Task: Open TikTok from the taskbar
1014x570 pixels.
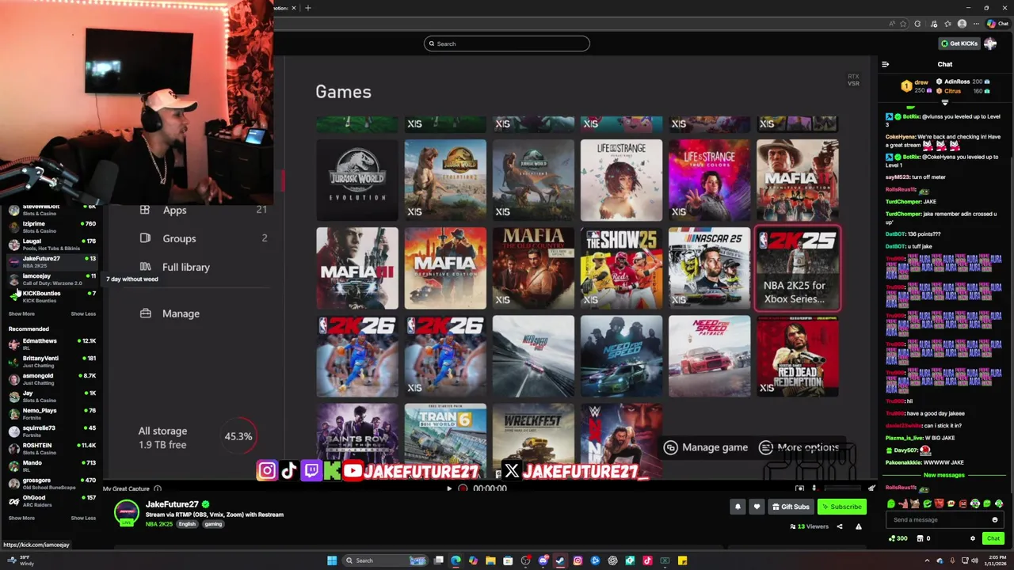Action: point(647,560)
